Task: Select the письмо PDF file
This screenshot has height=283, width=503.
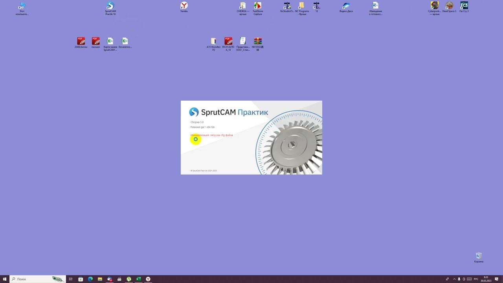Action: point(95,43)
